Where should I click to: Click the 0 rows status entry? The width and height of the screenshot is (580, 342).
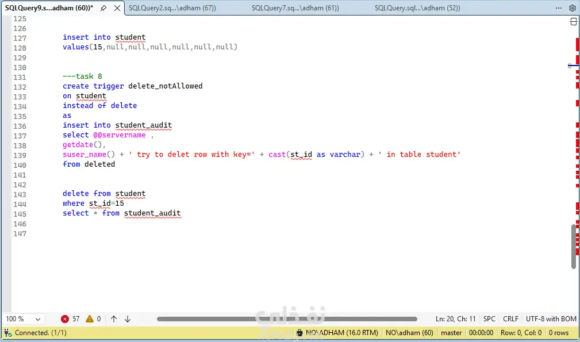pos(559,332)
